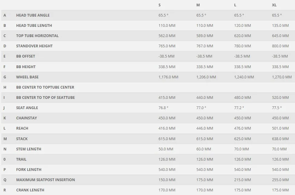
Task: Select the HEAD TUBE LENGTH row label
Action: 34,25
